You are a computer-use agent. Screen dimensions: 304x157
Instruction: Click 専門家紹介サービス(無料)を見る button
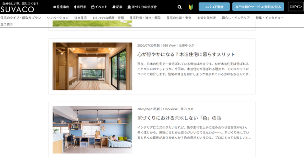[x=258, y=7]
